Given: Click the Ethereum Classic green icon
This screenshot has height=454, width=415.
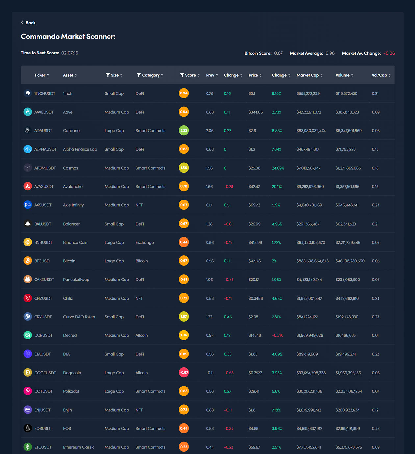Looking at the screenshot, I should coord(28,447).
